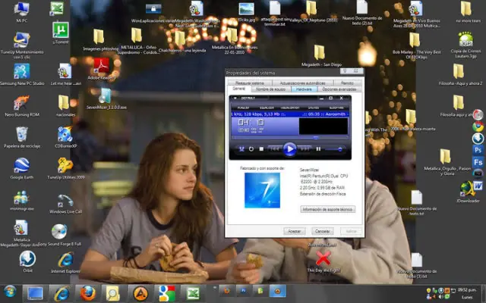
Task: Skip to previous track in player
Action: [x=275, y=149]
